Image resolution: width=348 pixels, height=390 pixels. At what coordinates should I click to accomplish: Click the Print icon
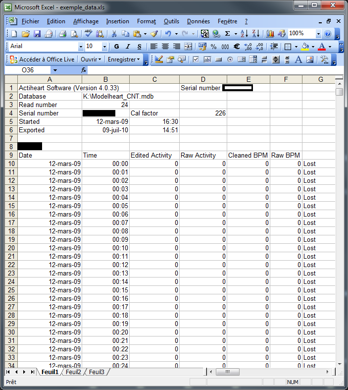tap(62, 34)
